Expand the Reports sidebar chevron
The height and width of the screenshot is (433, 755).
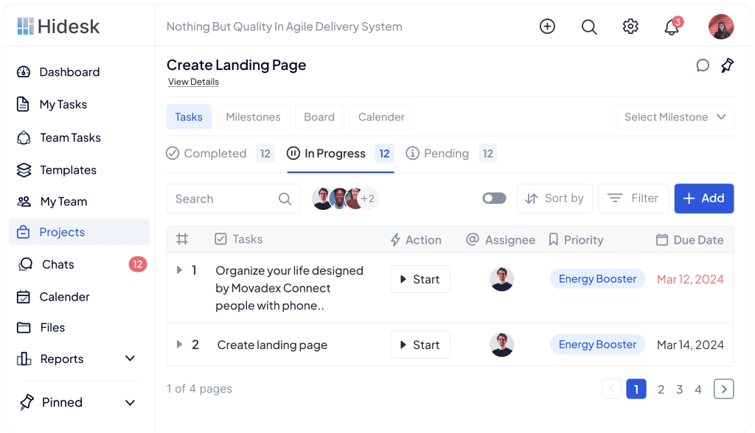pyautogui.click(x=131, y=359)
